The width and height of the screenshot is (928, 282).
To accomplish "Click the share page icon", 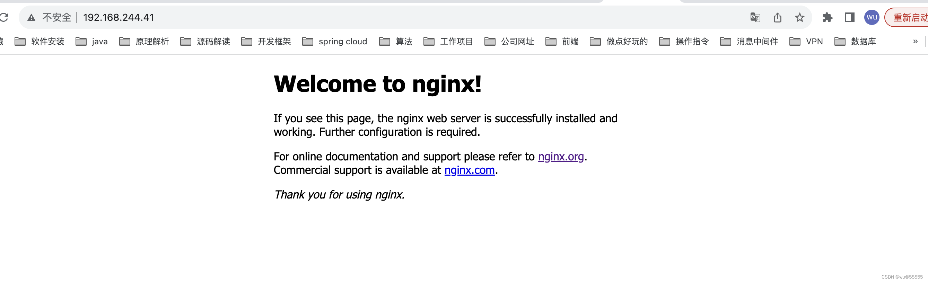I will 777,17.
